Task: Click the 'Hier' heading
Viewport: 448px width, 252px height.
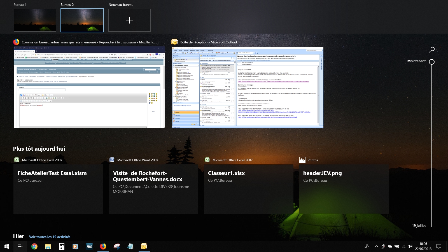Action: click(x=18, y=236)
